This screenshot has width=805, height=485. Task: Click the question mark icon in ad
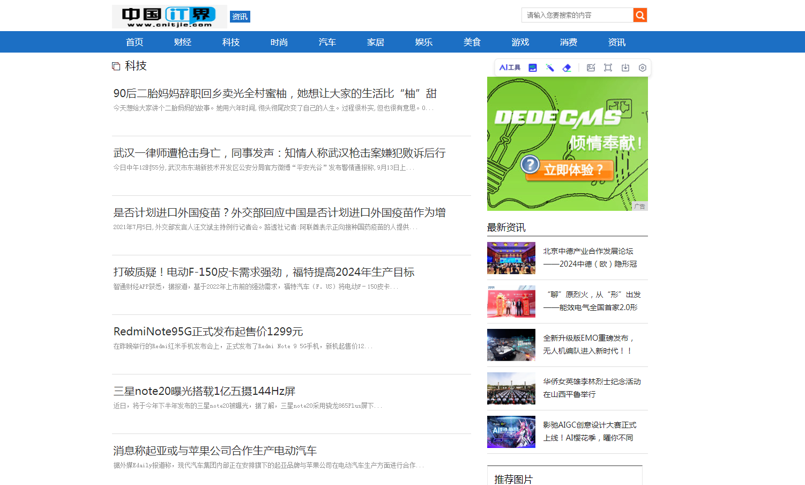pyautogui.click(x=530, y=164)
